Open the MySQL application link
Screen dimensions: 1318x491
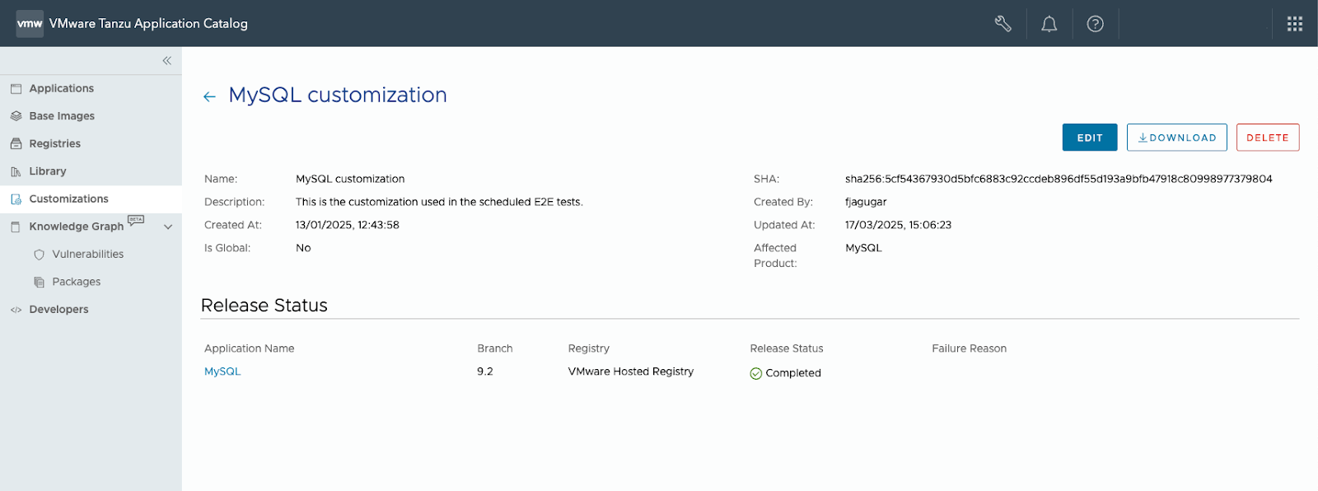tap(222, 372)
